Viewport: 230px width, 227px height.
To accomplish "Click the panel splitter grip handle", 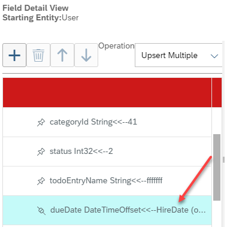I will click(x=223, y=159).
